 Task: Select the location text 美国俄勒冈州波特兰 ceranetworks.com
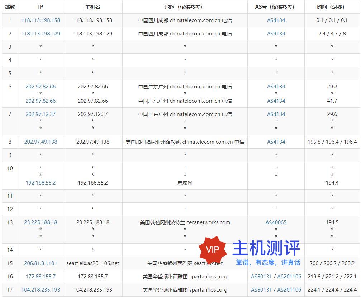pos(185,222)
